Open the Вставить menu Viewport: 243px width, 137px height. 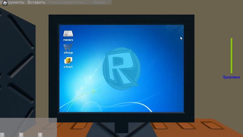pyautogui.click(x=36, y=2)
